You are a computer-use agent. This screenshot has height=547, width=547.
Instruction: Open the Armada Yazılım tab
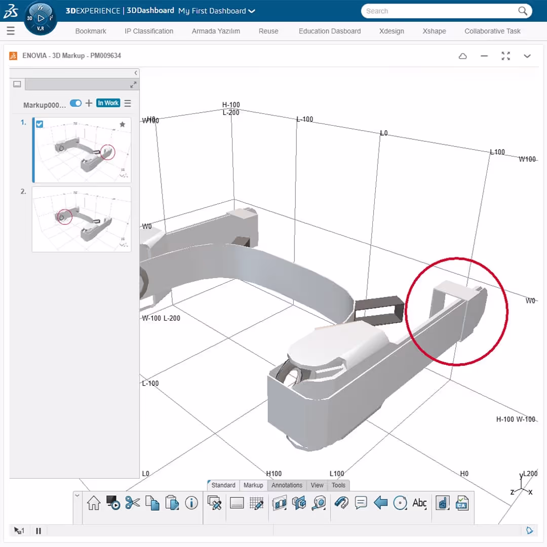[216, 31]
